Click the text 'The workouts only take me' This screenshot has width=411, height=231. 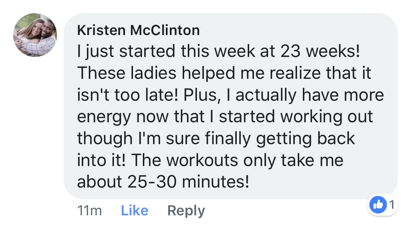(x=237, y=160)
